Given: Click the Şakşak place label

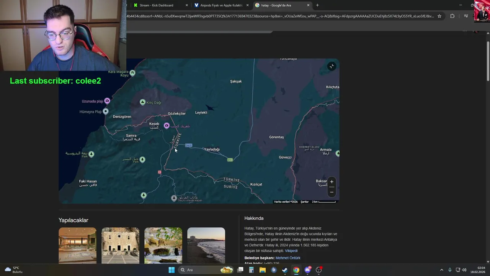Looking at the screenshot, I should tap(236, 81).
